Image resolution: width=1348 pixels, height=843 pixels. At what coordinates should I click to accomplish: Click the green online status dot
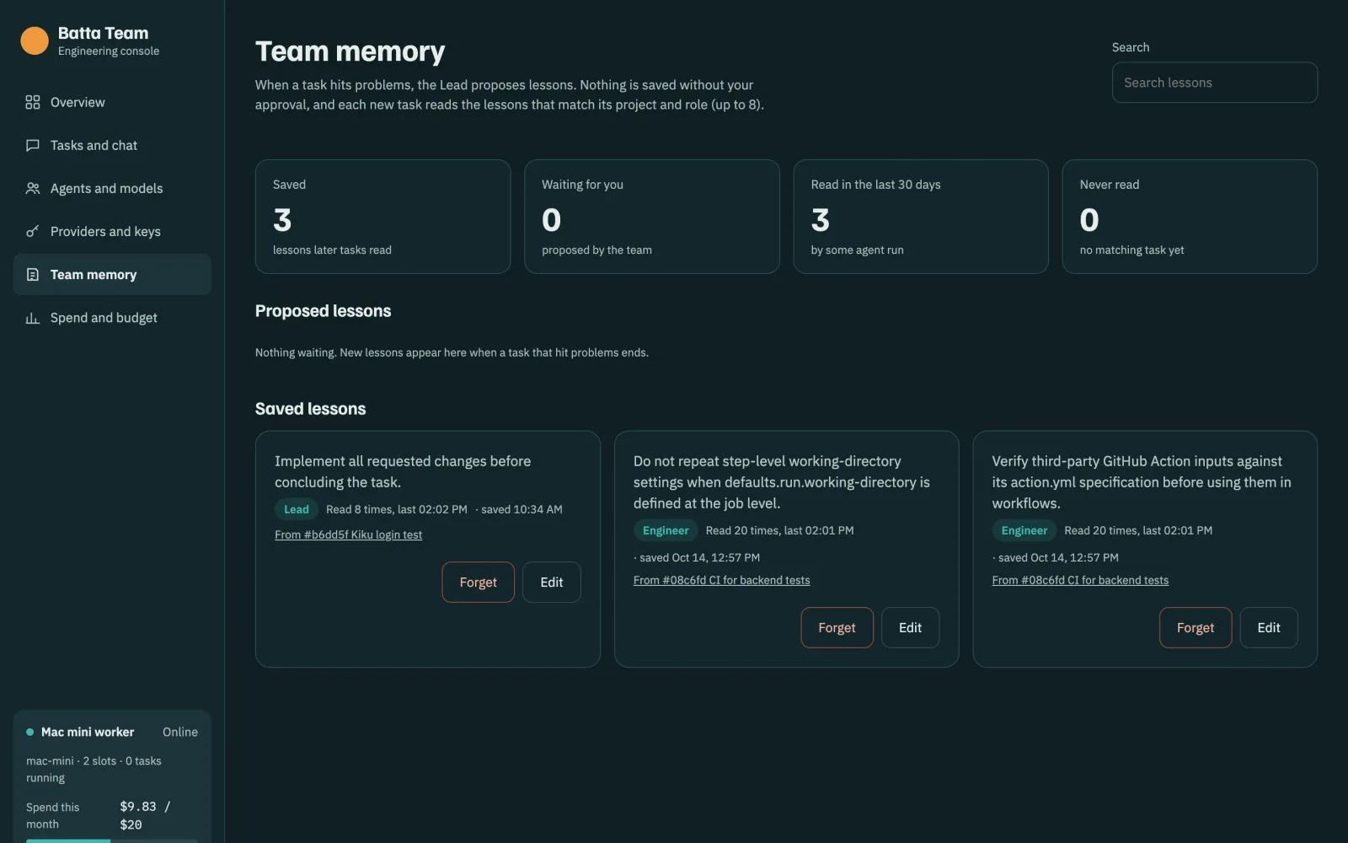point(30,732)
